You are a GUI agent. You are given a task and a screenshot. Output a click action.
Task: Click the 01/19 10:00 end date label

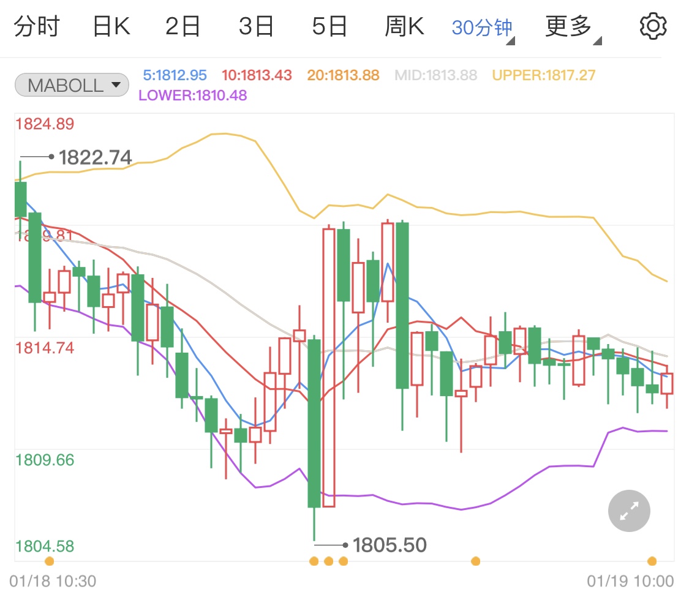(x=630, y=581)
